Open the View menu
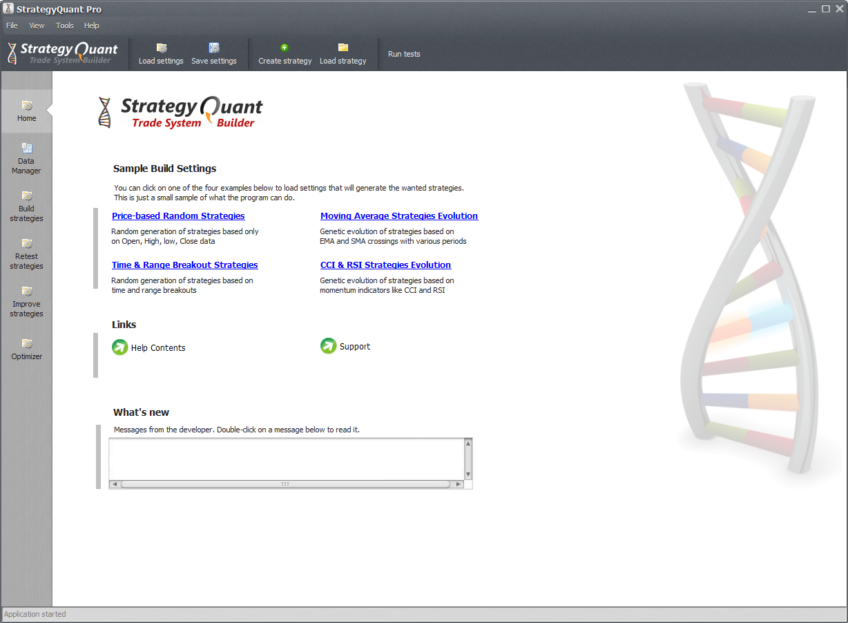Image resolution: width=848 pixels, height=623 pixels. [37, 26]
